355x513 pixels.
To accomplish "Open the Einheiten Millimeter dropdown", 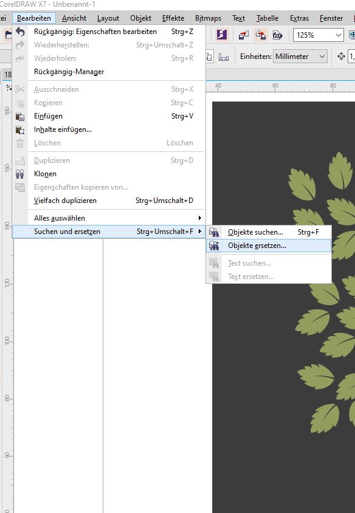I will click(322, 57).
